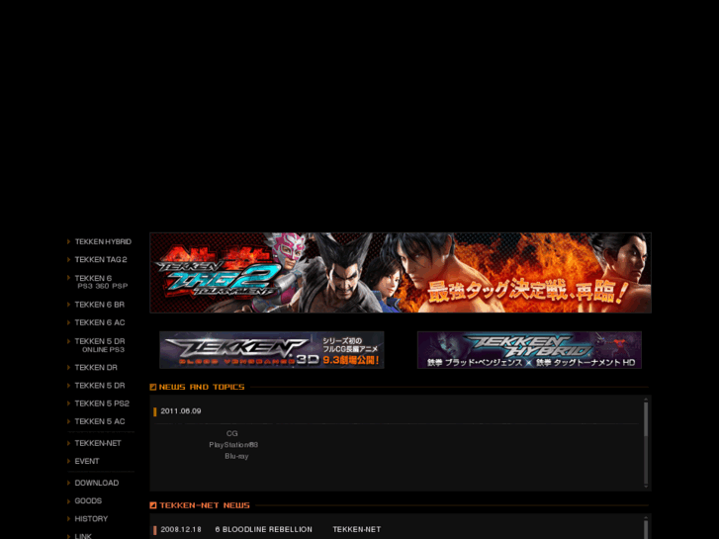Screen dimensions: 719x539
Task: Click the Tekken Hybrid banner
Action: point(529,350)
